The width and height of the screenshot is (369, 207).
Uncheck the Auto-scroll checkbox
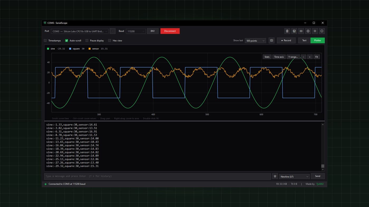[66, 41]
